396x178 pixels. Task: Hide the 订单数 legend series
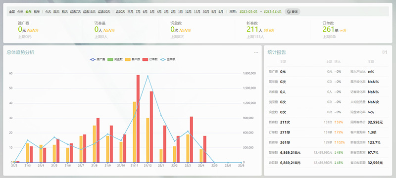click(x=150, y=59)
